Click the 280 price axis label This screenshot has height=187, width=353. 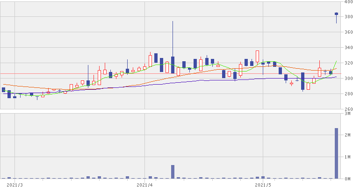[x=348, y=94]
